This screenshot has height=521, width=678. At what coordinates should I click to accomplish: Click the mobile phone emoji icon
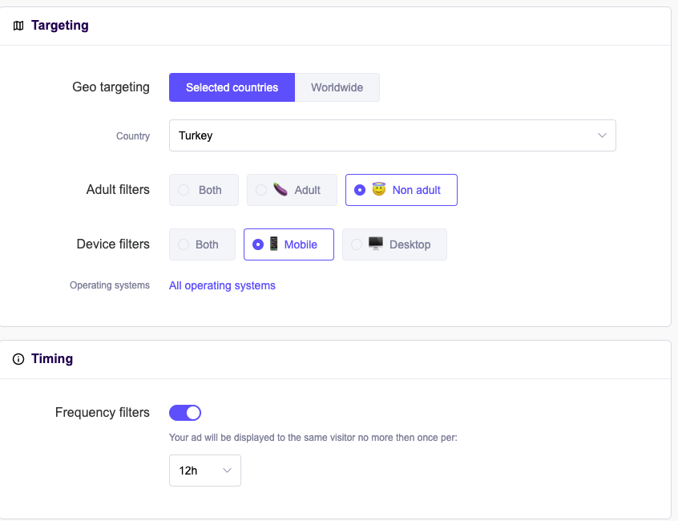(x=274, y=244)
